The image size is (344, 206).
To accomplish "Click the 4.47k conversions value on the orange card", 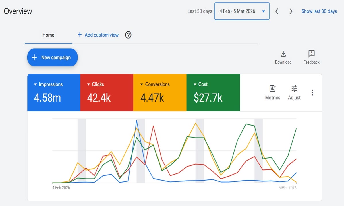I will pyautogui.click(x=152, y=98).
